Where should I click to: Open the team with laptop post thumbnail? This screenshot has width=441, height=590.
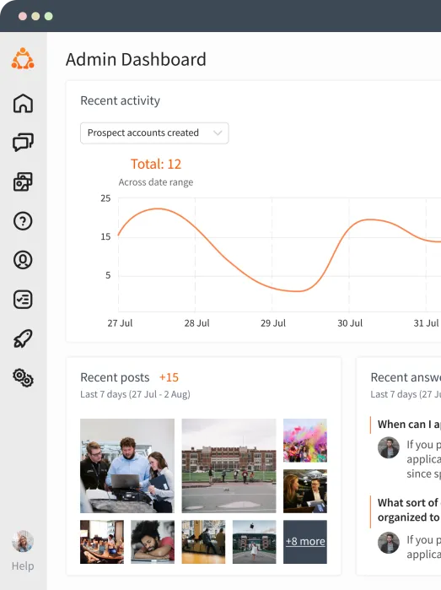127,466
